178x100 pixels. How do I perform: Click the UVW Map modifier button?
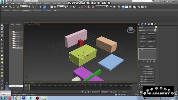(x=143, y=39)
